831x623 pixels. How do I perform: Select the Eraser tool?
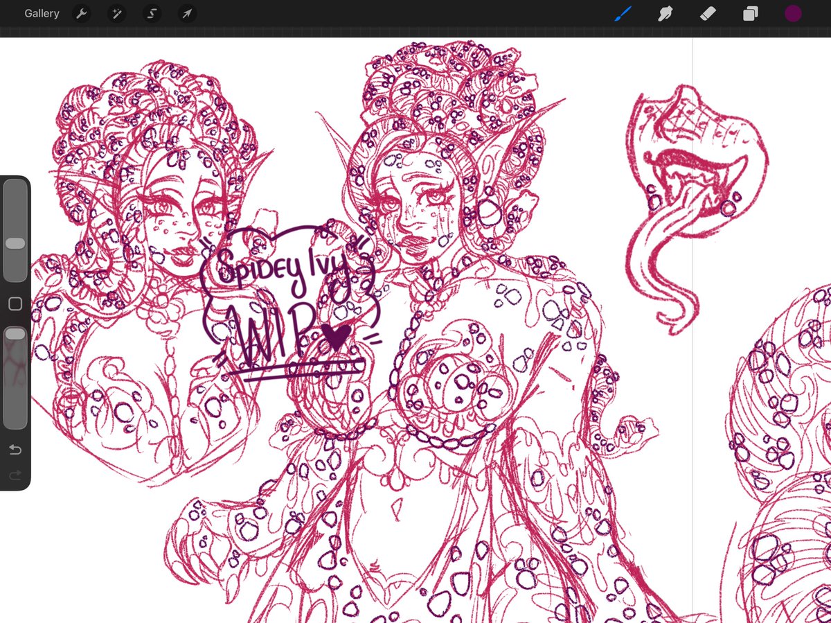click(x=708, y=13)
